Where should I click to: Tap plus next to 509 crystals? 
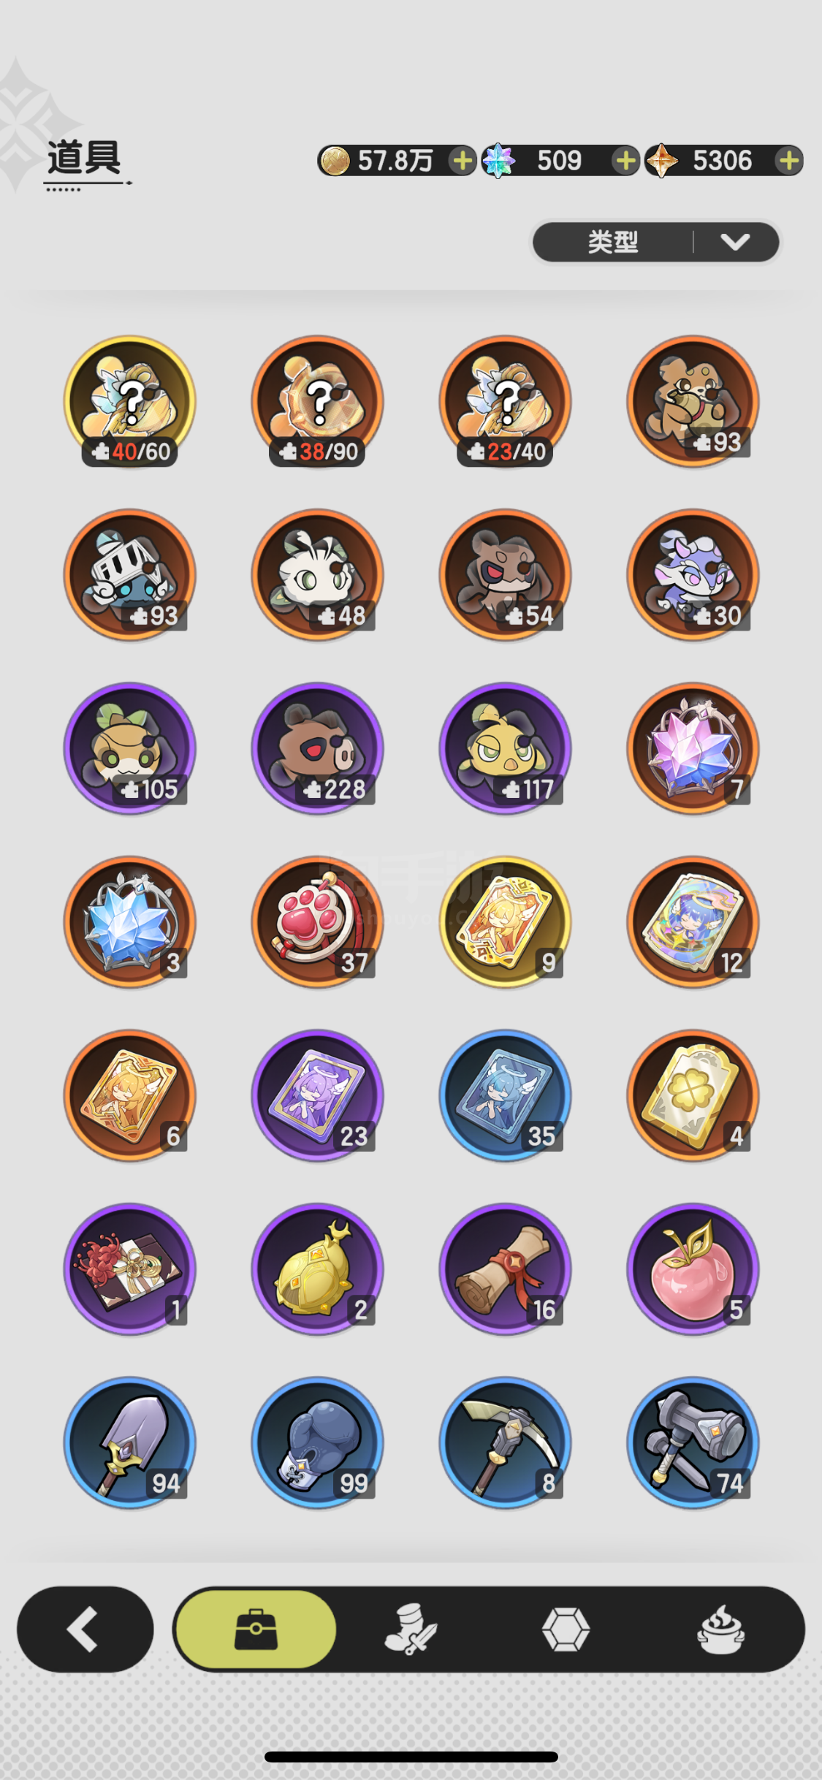coord(625,161)
